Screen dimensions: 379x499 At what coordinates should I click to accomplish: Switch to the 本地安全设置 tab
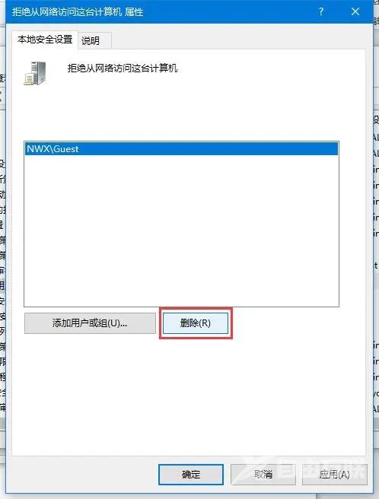tap(45, 40)
